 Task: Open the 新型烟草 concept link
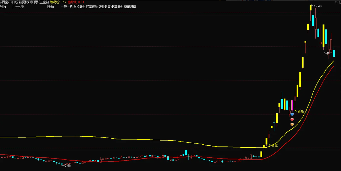130,7
